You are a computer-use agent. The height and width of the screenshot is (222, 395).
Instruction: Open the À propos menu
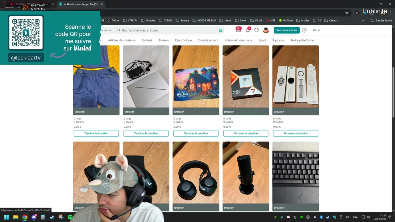[x=278, y=40]
